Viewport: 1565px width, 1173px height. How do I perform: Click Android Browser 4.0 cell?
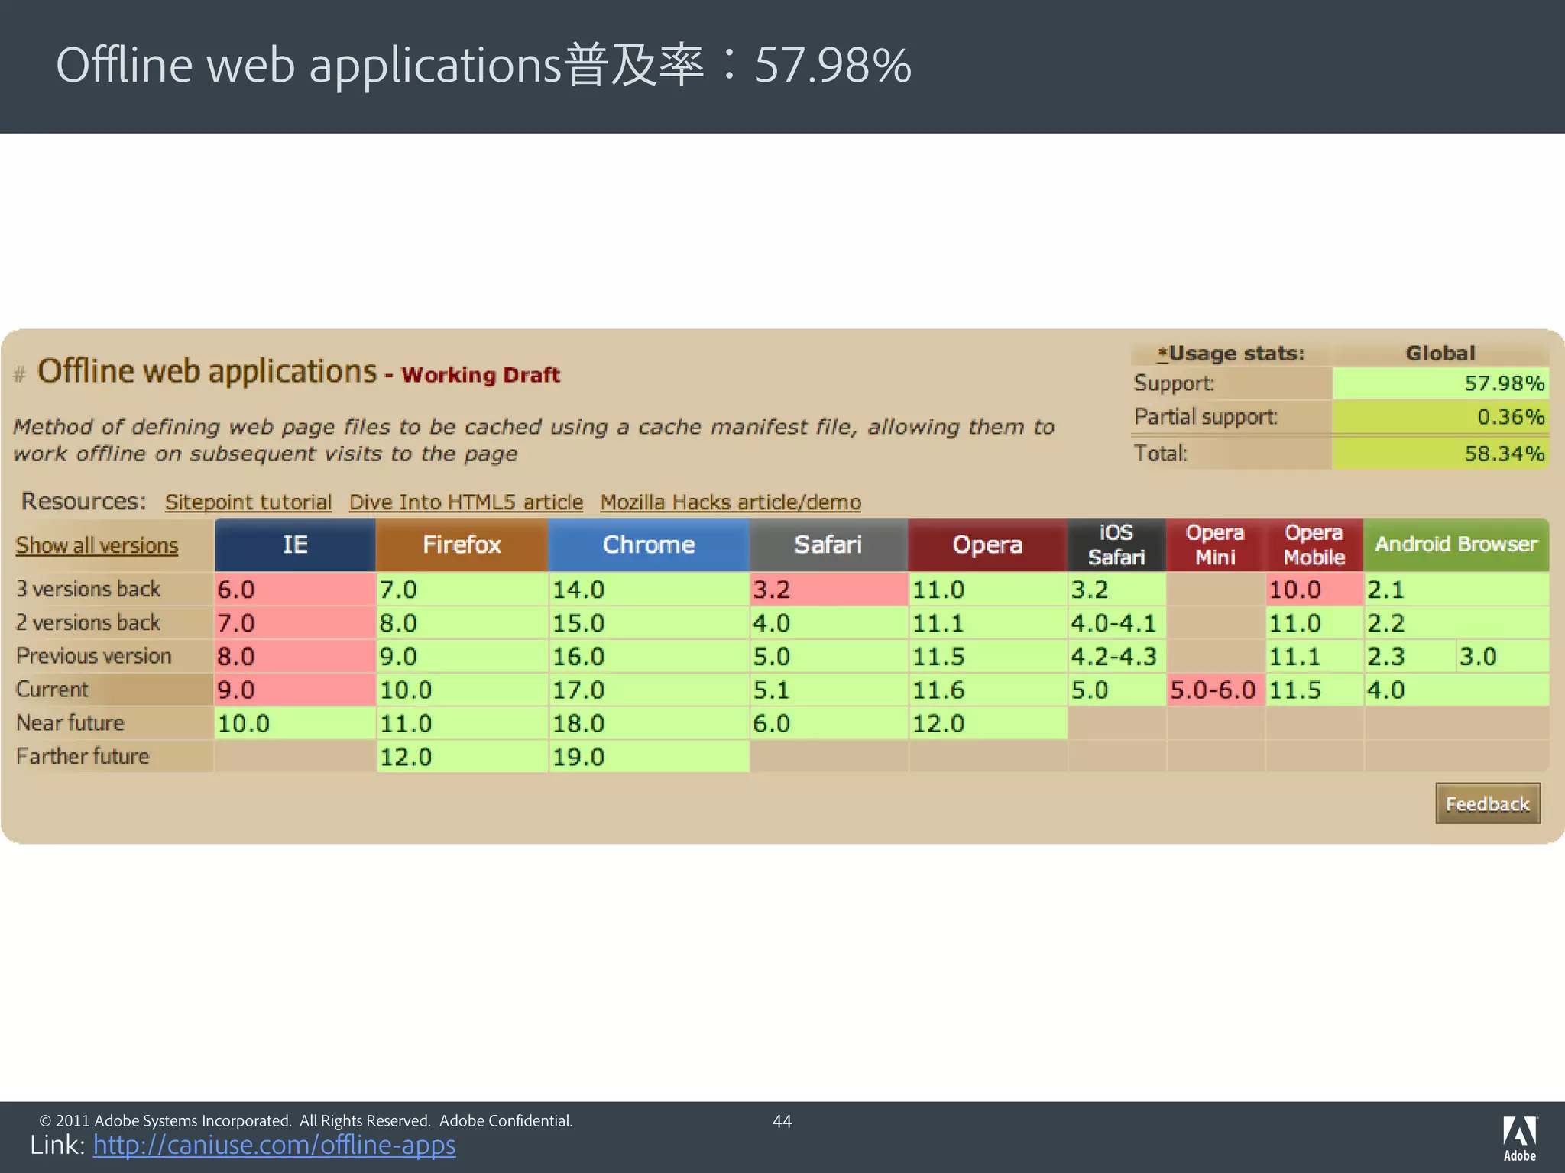tap(1456, 690)
